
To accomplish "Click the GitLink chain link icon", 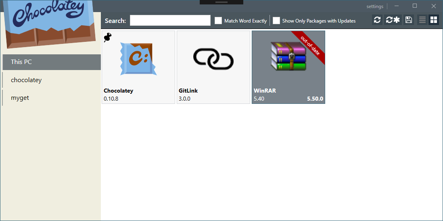I will click(x=213, y=59).
